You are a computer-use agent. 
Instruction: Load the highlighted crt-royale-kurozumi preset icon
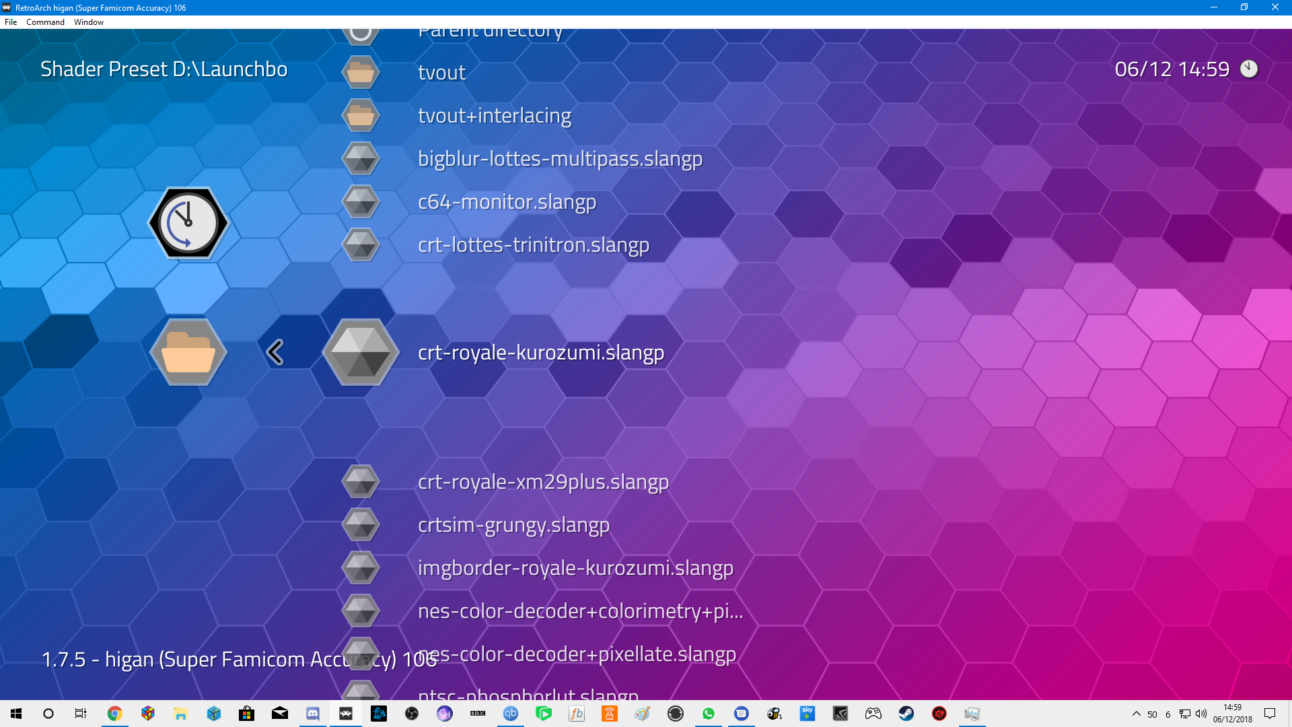click(361, 352)
